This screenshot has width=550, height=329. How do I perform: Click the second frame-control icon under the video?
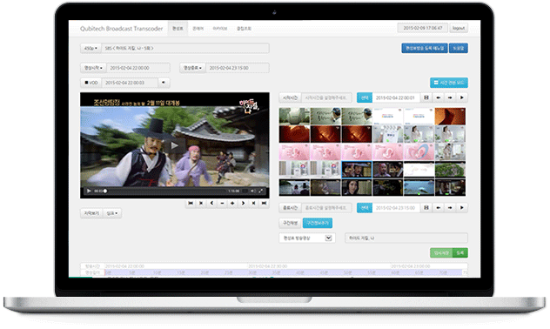[x=201, y=203]
